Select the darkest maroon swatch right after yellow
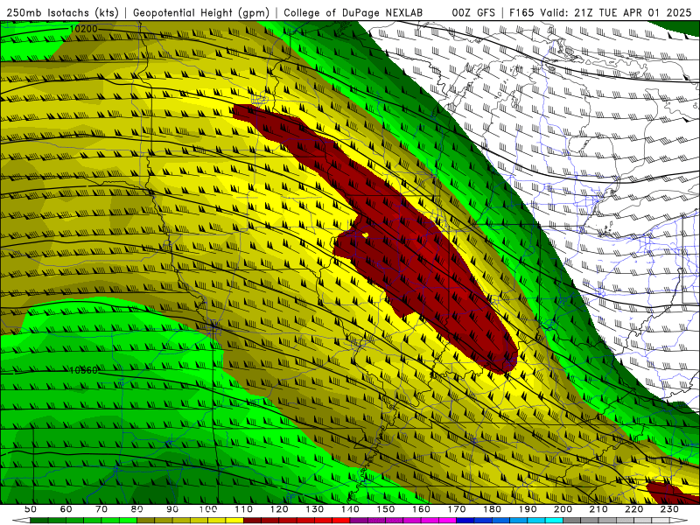This screenshot has height=525, width=700. [x=252, y=521]
